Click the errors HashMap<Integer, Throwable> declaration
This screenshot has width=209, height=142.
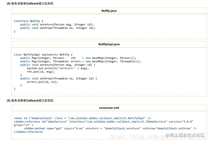[x=81, y=62]
